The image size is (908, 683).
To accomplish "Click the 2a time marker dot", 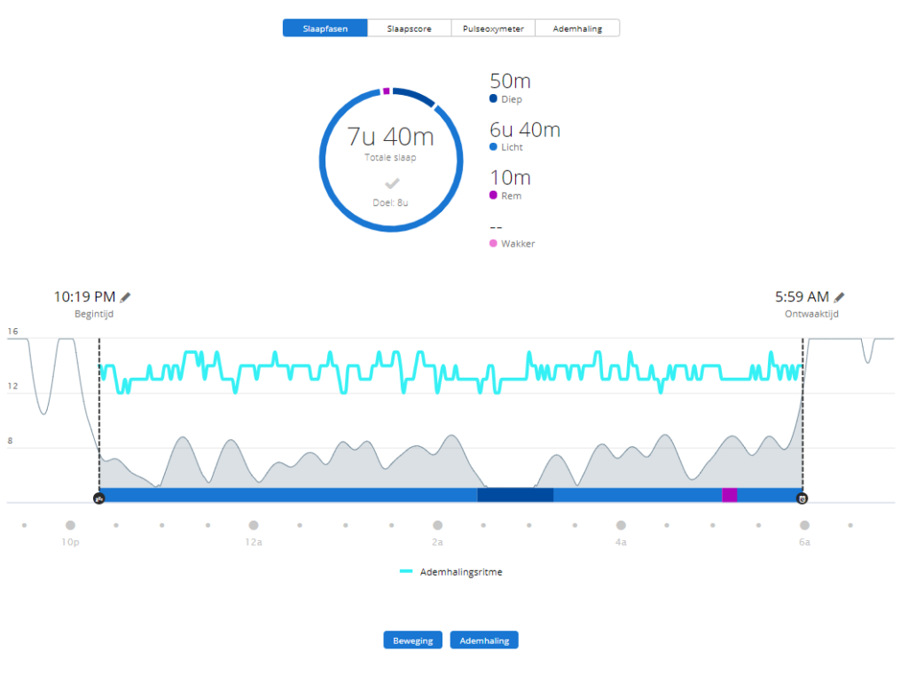I will 437,525.
